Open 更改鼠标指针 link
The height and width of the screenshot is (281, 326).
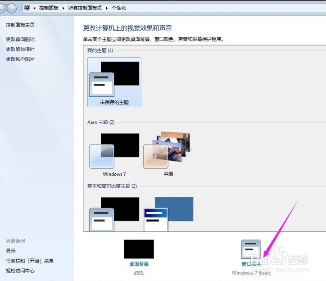(x=20, y=49)
